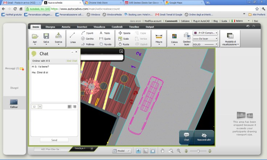This screenshot has width=267, height=160.
Task: Toggle the ortho mode button in status bar
Action: pyautogui.click(x=146, y=151)
